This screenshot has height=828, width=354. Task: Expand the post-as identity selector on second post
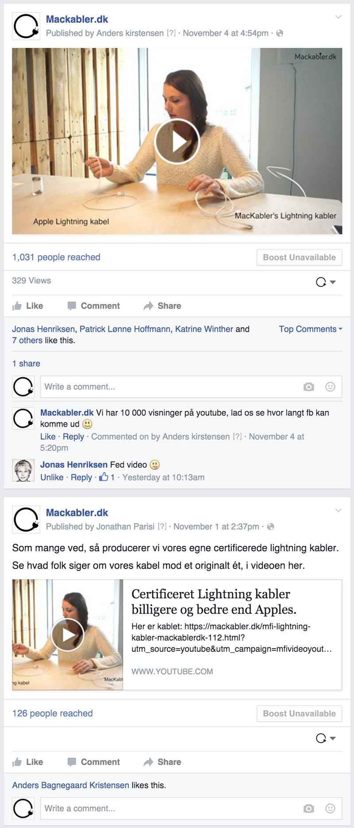[x=326, y=738]
